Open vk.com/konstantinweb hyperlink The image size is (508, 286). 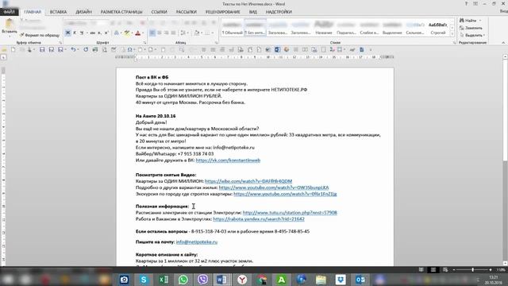pos(228,160)
